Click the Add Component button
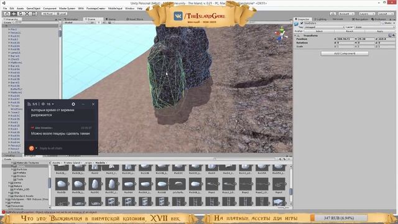 point(345,54)
